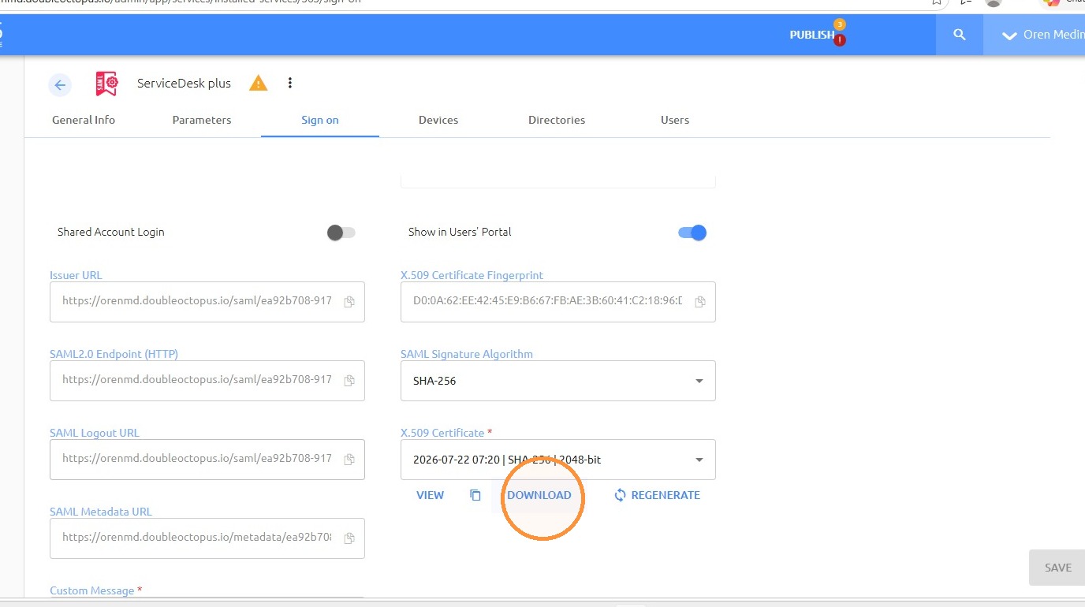Switch to the Users tab
Screen dimensions: 1085x607
coord(675,120)
